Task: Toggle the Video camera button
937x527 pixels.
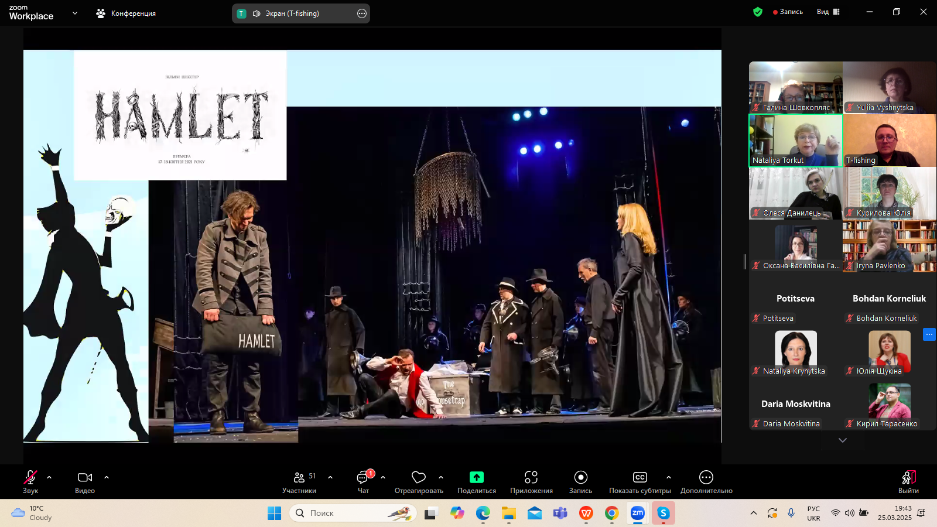Action: coord(85,478)
